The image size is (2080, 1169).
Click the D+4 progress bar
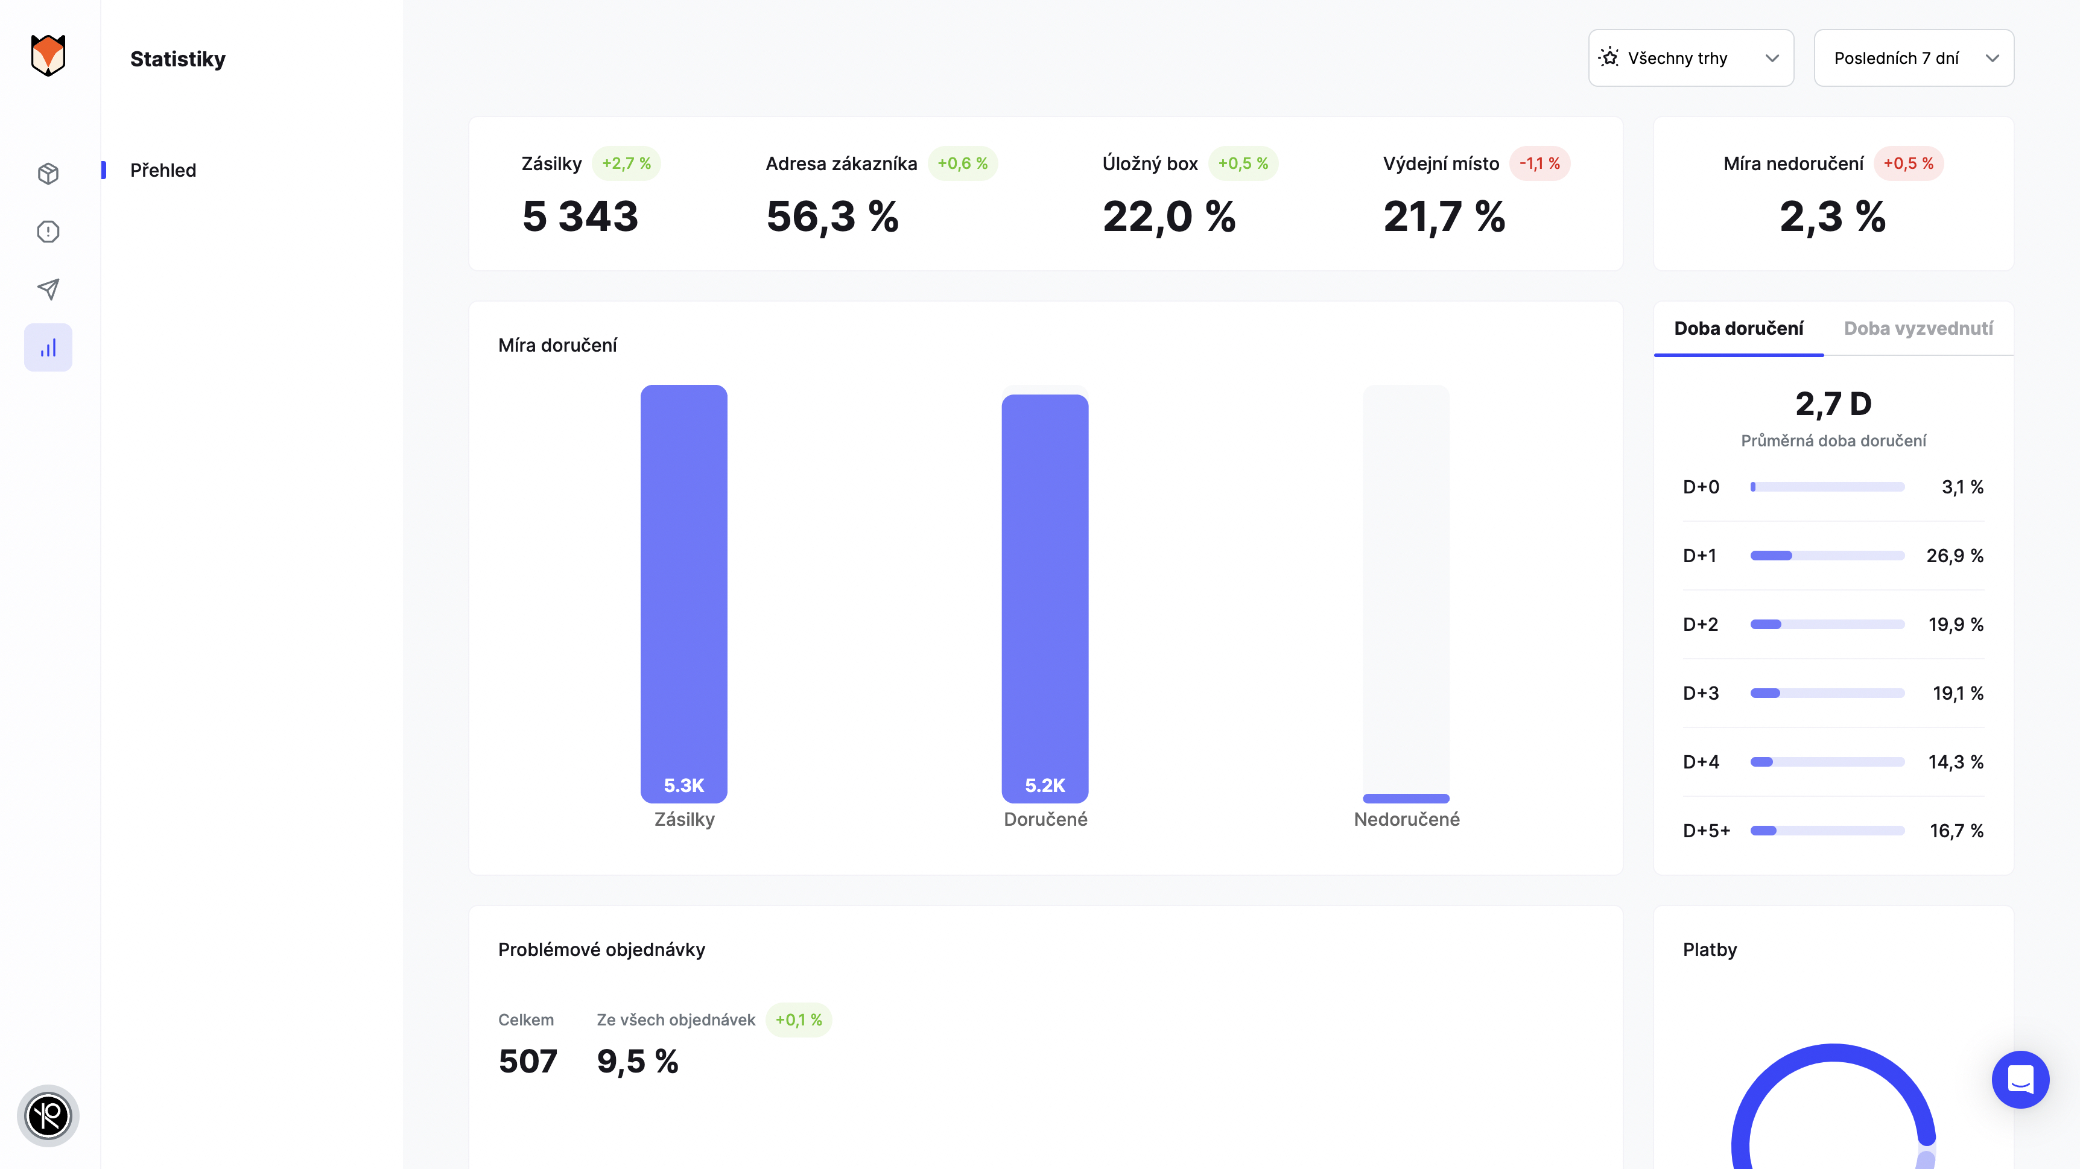pyautogui.click(x=1827, y=762)
